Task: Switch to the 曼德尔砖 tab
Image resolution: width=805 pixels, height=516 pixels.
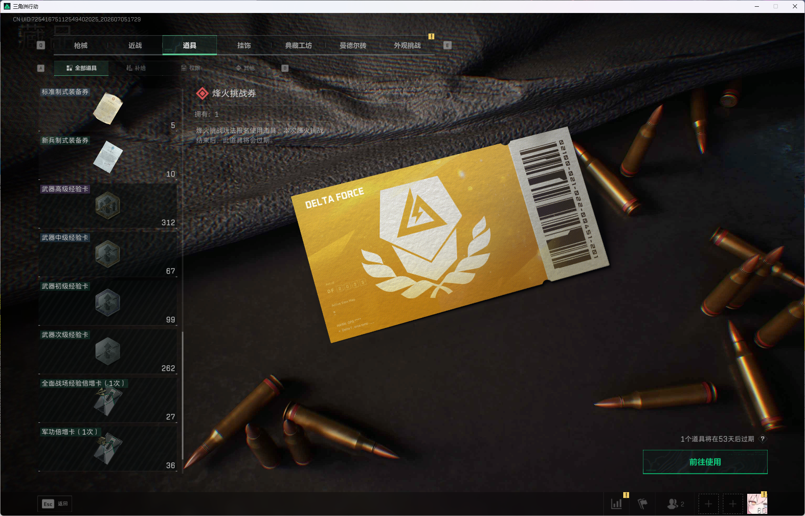Action: pos(353,45)
